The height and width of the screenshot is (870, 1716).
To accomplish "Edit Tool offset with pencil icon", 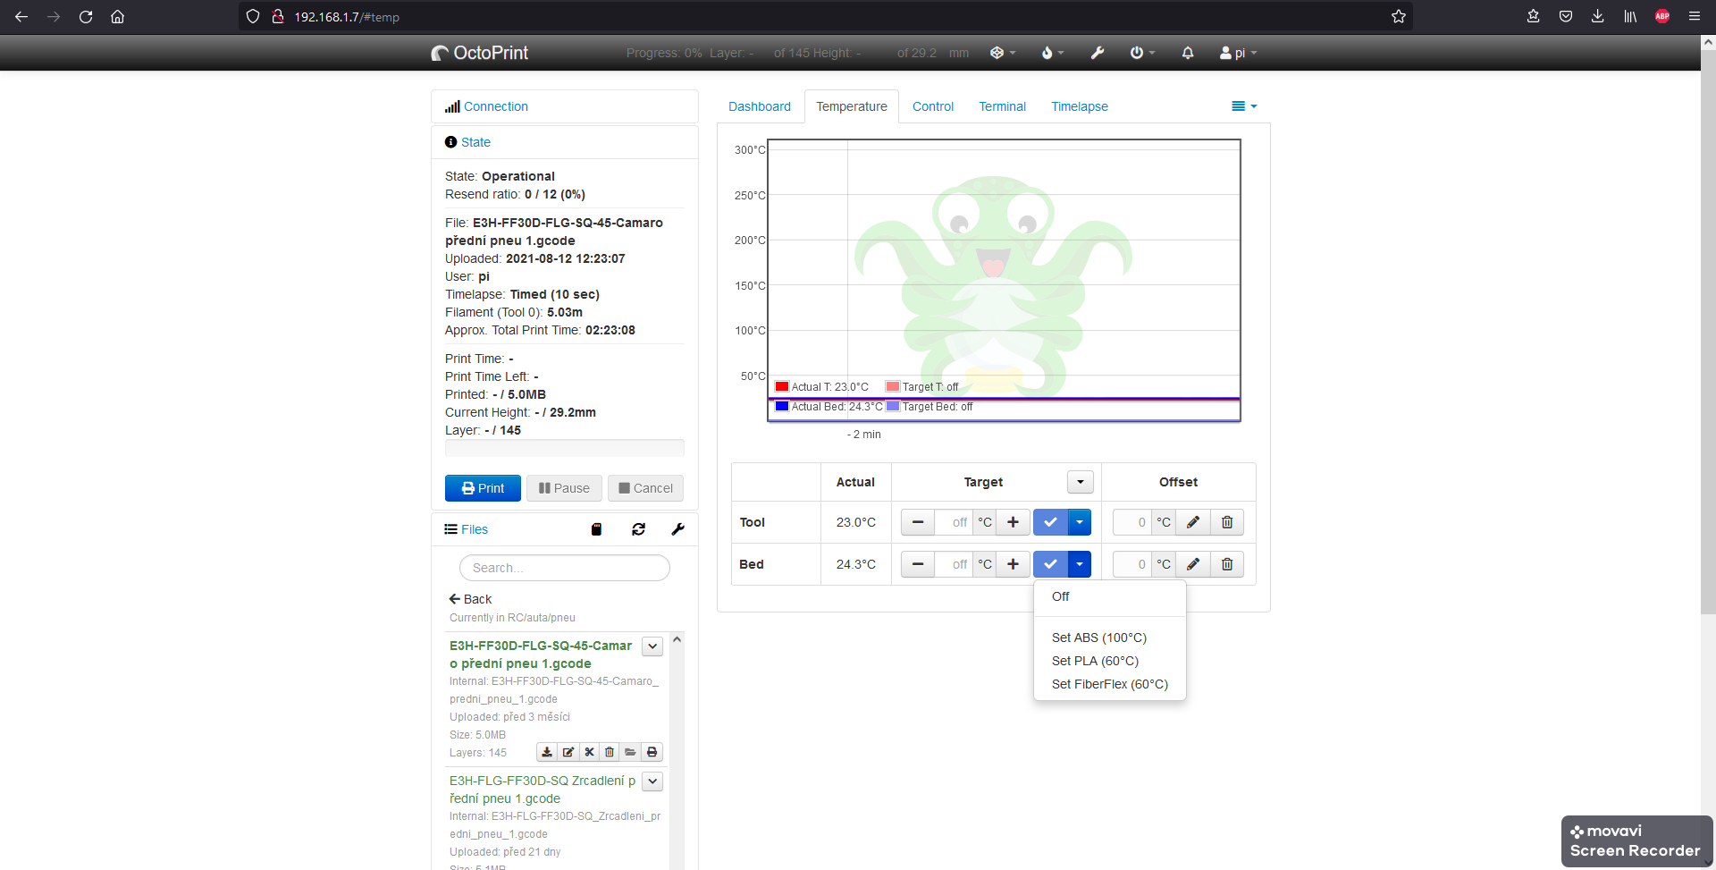I will click(x=1193, y=522).
